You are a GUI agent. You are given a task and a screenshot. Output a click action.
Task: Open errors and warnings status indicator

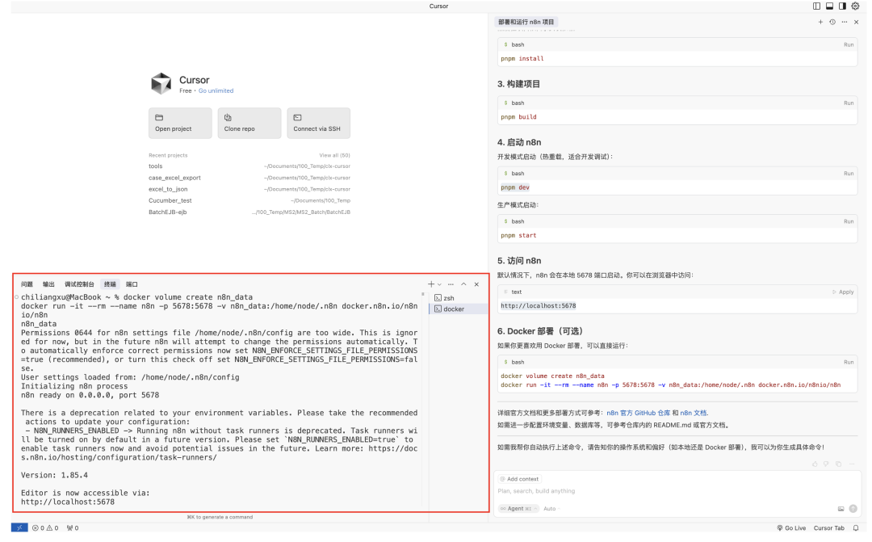point(45,528)
